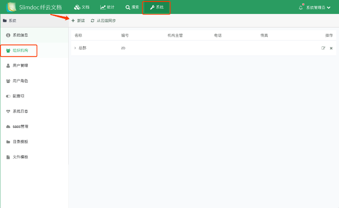The width and height of the screenshot is (339, 208).
Task: Click the delete icon for 总部
Action: [x=331, y=48]
